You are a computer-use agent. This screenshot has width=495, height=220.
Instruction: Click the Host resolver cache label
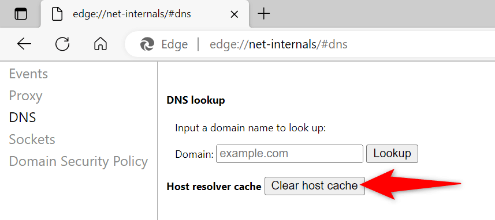click(214, 187)
